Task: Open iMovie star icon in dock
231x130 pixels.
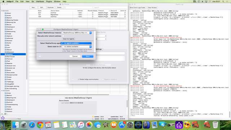Action: click(105, 125)
